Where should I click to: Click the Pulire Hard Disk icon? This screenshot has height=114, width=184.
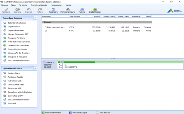(x=5, y=81)
